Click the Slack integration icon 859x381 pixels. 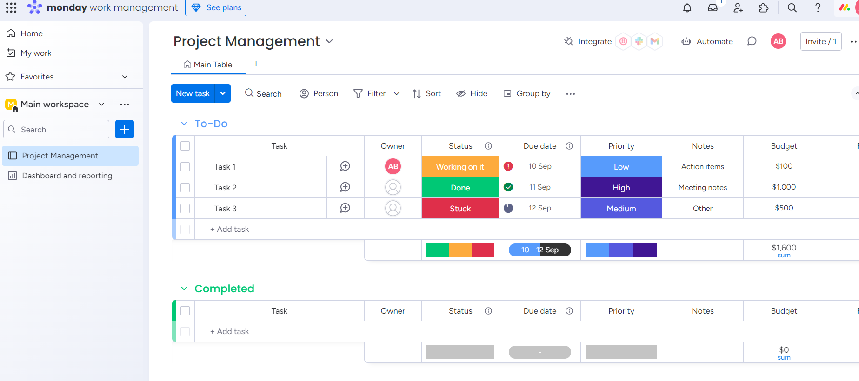[x=639, y=41]
